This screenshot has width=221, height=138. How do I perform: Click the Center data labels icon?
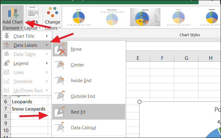60,65
